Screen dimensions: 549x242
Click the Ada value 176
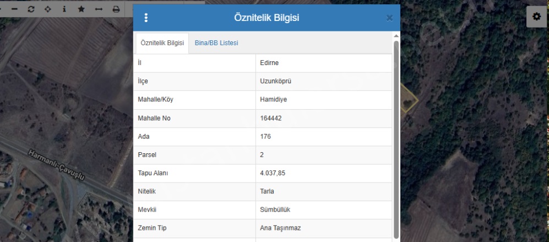(265, 136)
